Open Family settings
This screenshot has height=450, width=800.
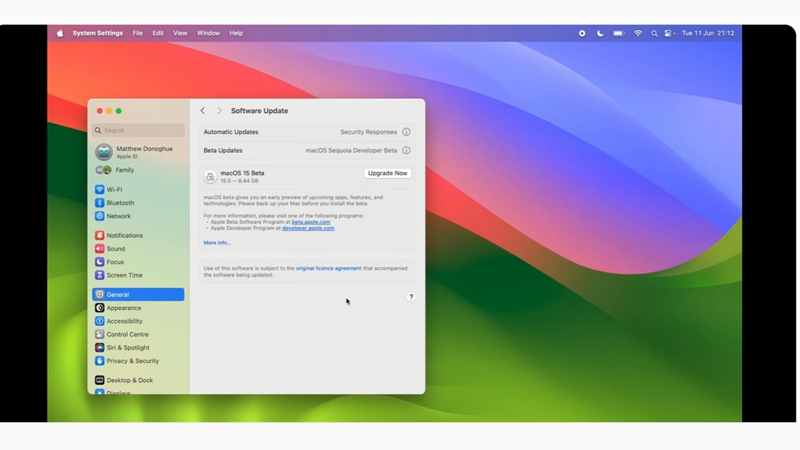click(x=138, y=170)
